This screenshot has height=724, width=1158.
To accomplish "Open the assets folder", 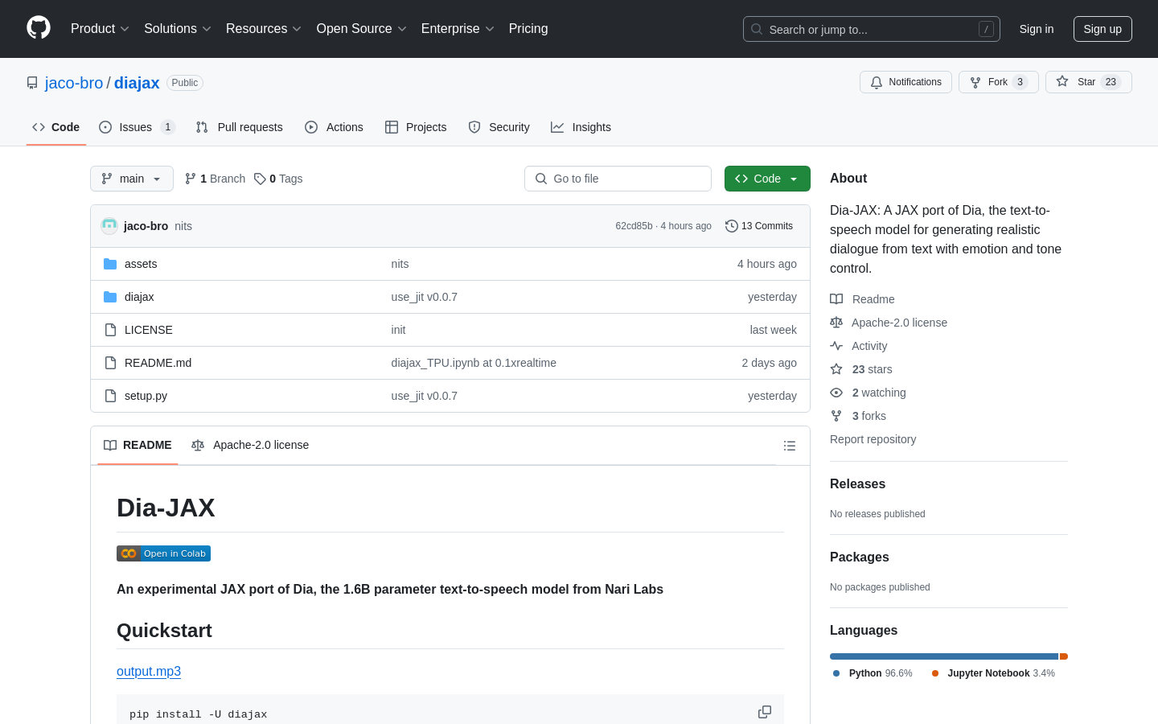I will (141, 264).
